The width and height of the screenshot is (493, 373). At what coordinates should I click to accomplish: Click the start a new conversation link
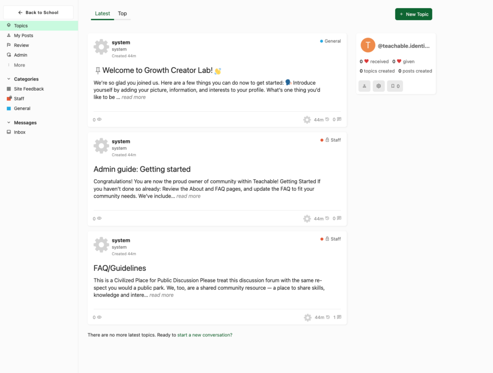[204, 334]
